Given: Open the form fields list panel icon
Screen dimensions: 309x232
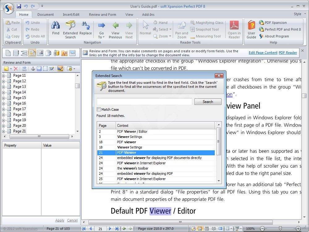Looking at the screenshot, I should [24, 53].
